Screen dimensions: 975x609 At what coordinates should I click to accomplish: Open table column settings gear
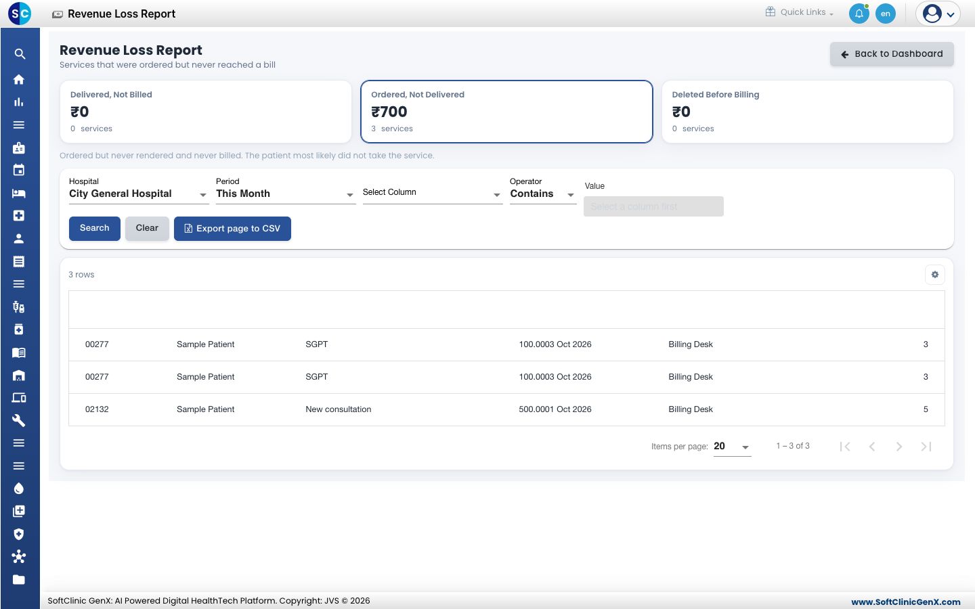[935, 275]
